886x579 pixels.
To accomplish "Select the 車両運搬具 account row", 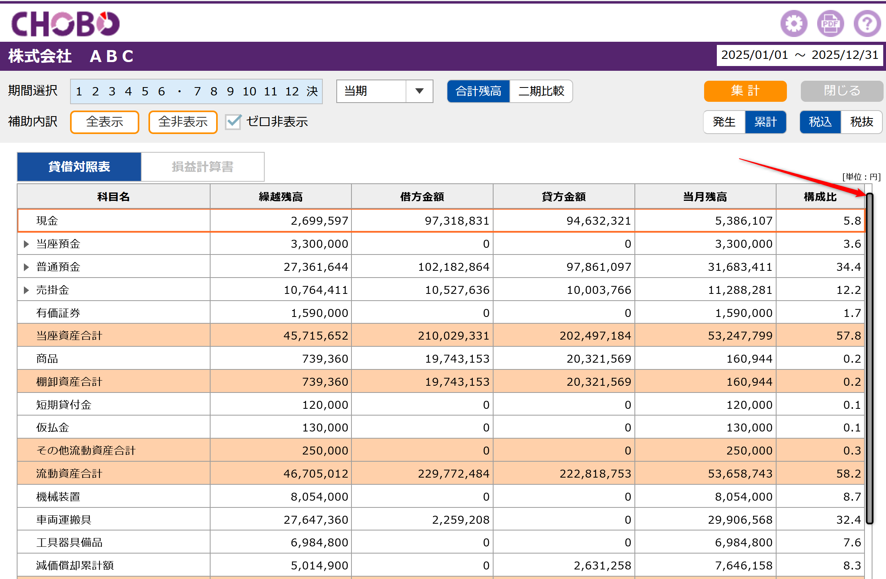I will point(441,520).
